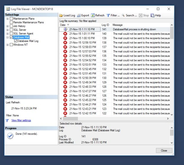The image size is (184, 165).
Task: Click the log list vertical scrollbar thumb
Action: 172,33
